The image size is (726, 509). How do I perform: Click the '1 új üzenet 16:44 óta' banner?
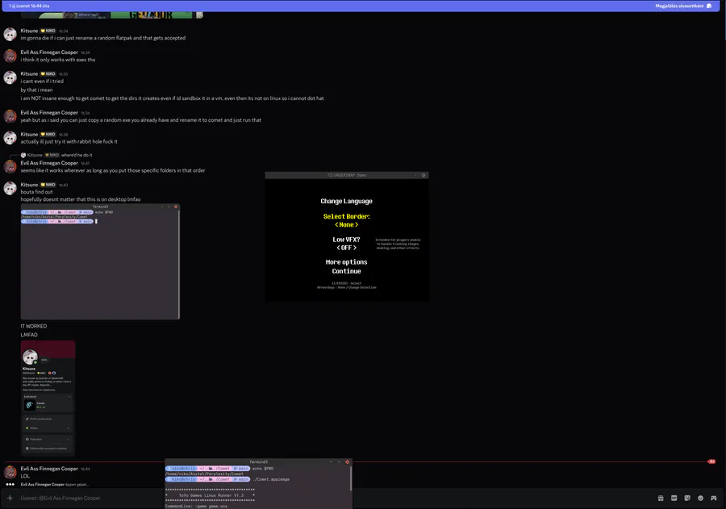click(x=29, y=6)
